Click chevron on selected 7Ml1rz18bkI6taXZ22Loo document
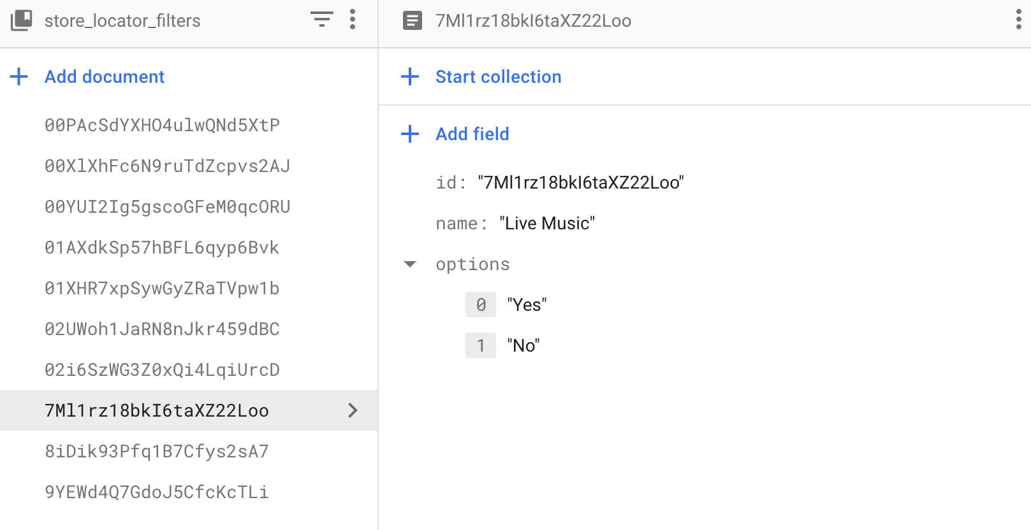1031x530 pixels. pyautogui.click(x=353, y=410)
